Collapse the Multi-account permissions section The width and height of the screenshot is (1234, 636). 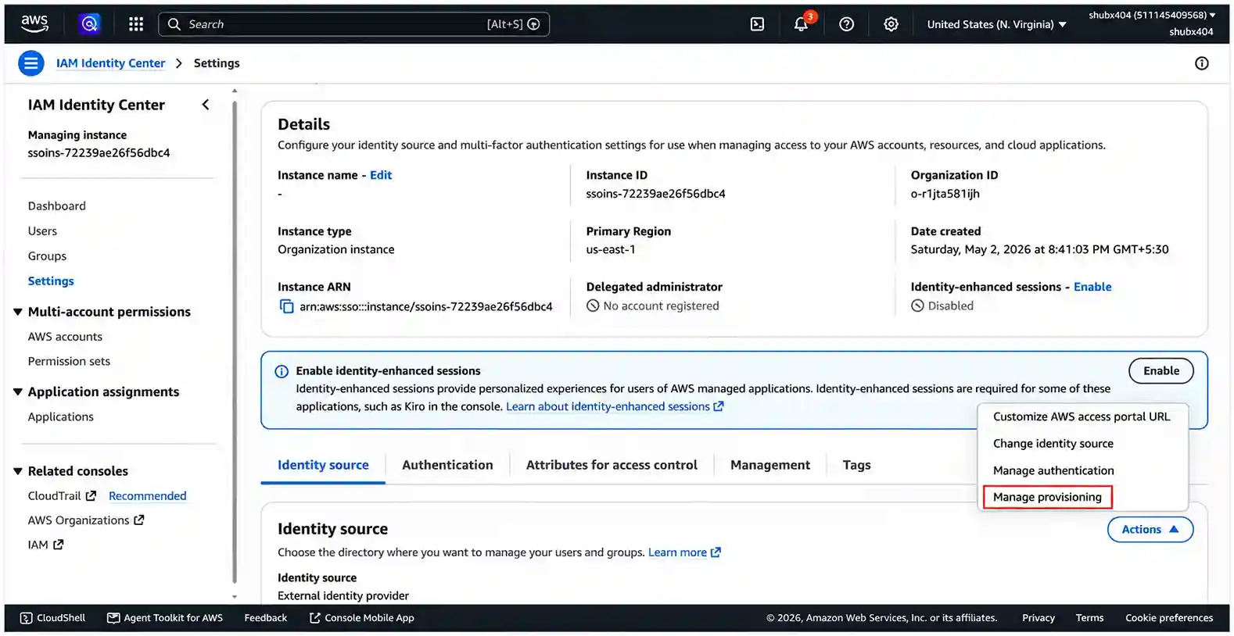(17, 312)
